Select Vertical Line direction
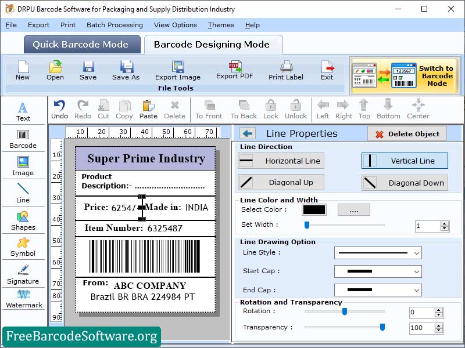 click(405, 161)
